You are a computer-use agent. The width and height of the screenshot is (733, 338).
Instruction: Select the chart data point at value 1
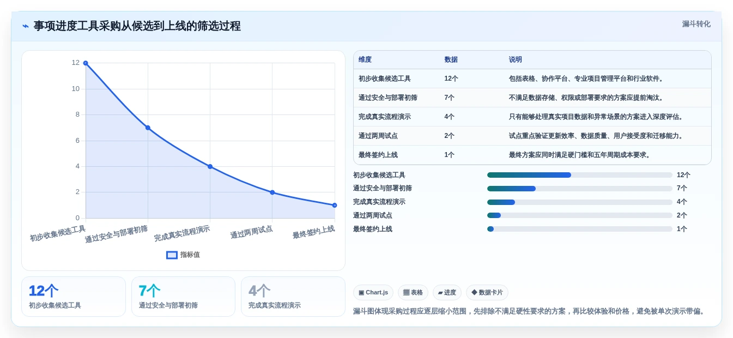click(335, 205)
